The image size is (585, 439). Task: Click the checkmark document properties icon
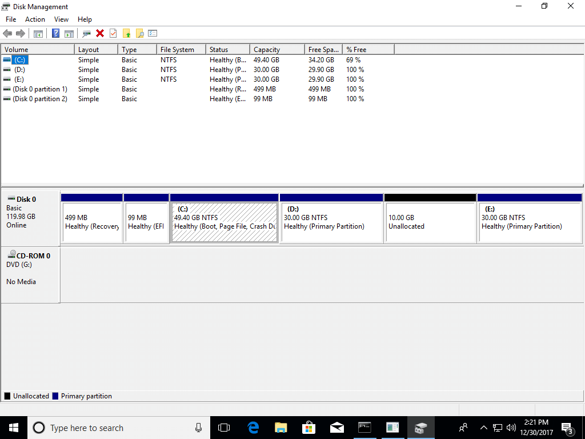[113, 34]
